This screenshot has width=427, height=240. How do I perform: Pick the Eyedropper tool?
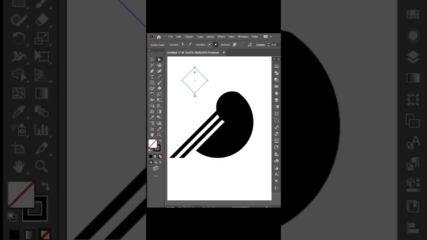(x=152, y=117)
